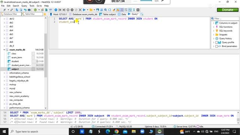The width and height of the screenshot is (240, 135).
Task: Open dropdown arrow next to load file folder
Action: coord(94,10)
